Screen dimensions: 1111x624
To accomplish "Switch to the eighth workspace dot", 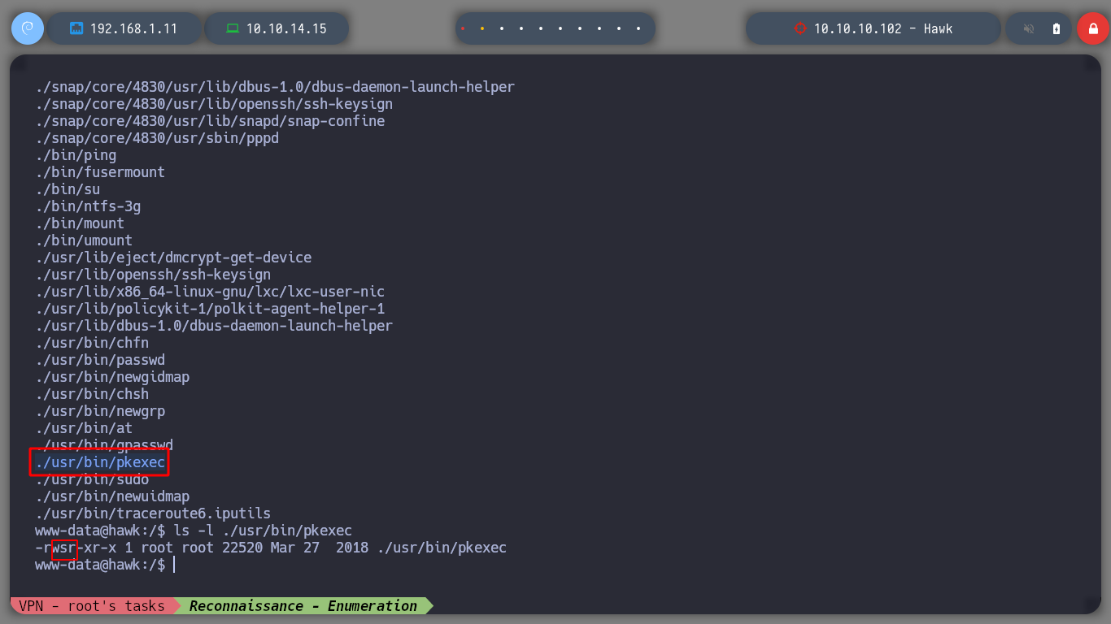I will tap(599, 28).
